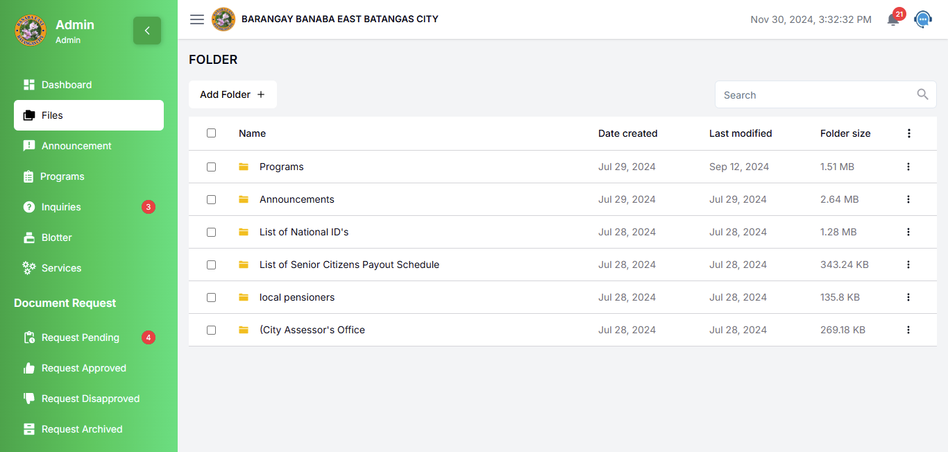Click the Add Folder button
This screenshot has width=948, height=452.
click(232, 94)
